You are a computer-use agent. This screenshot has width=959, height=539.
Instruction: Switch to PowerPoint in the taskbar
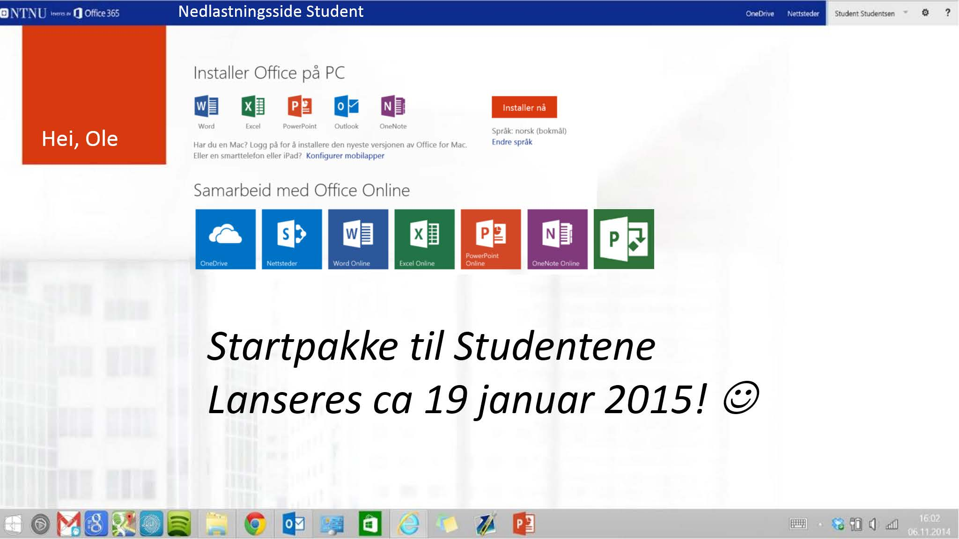pyautogui.click(x=524, y=524)
